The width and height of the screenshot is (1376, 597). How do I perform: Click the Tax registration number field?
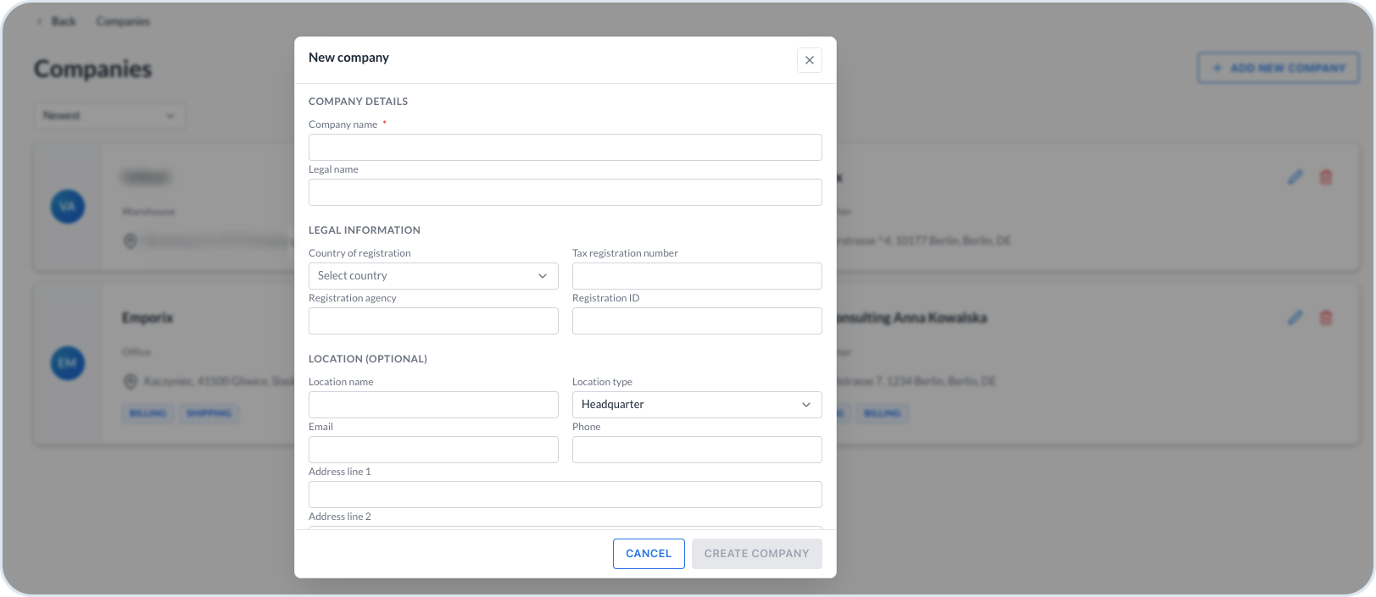pyautogui.click(x=697, y=276)
